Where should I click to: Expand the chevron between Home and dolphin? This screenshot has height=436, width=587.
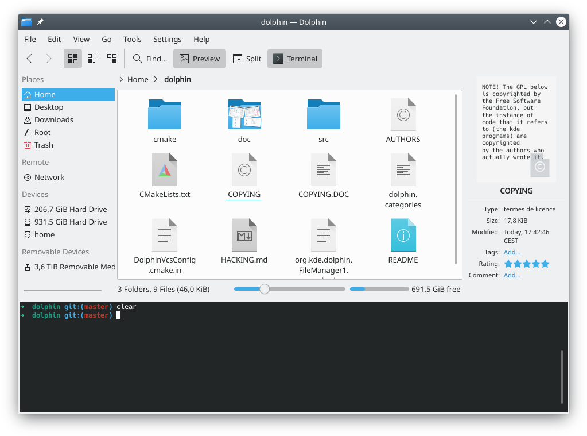click(x=156, y=79)
